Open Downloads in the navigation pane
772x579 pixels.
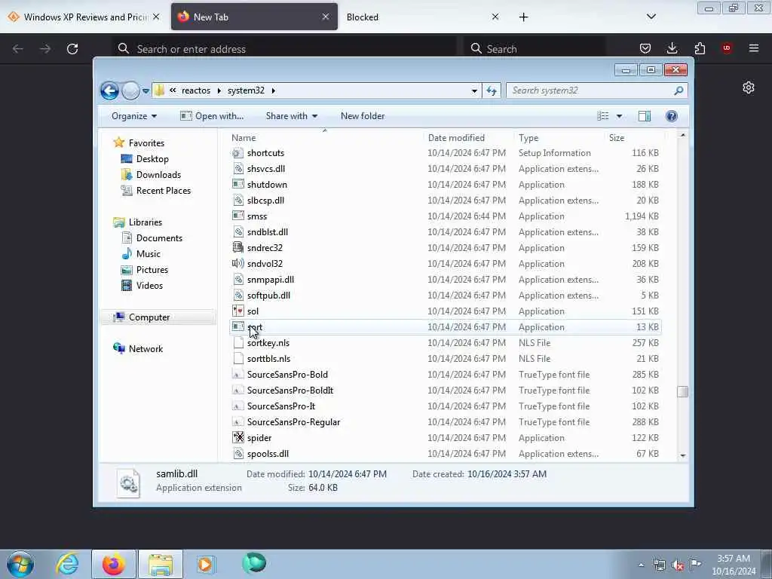(158, 175)
